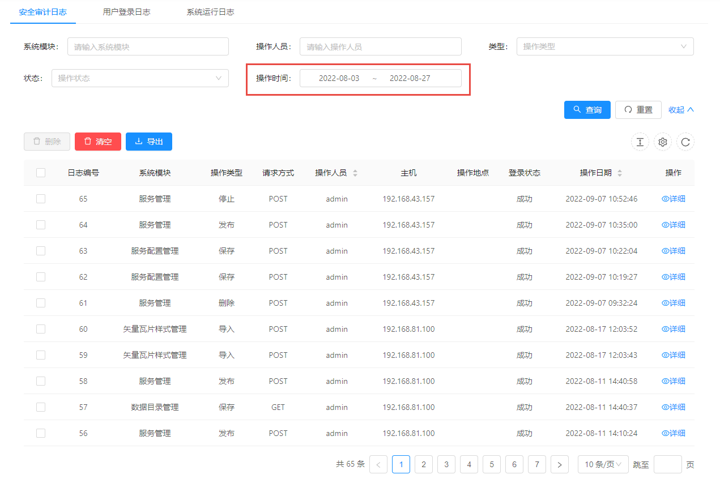Screen dimensions: 720x483
Task: Check the row for log 64
Action: (41, 225)
